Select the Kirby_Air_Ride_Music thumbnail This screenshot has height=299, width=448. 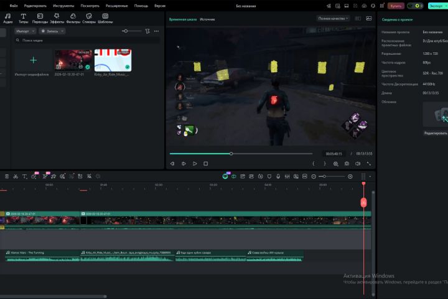coord(113,60)
